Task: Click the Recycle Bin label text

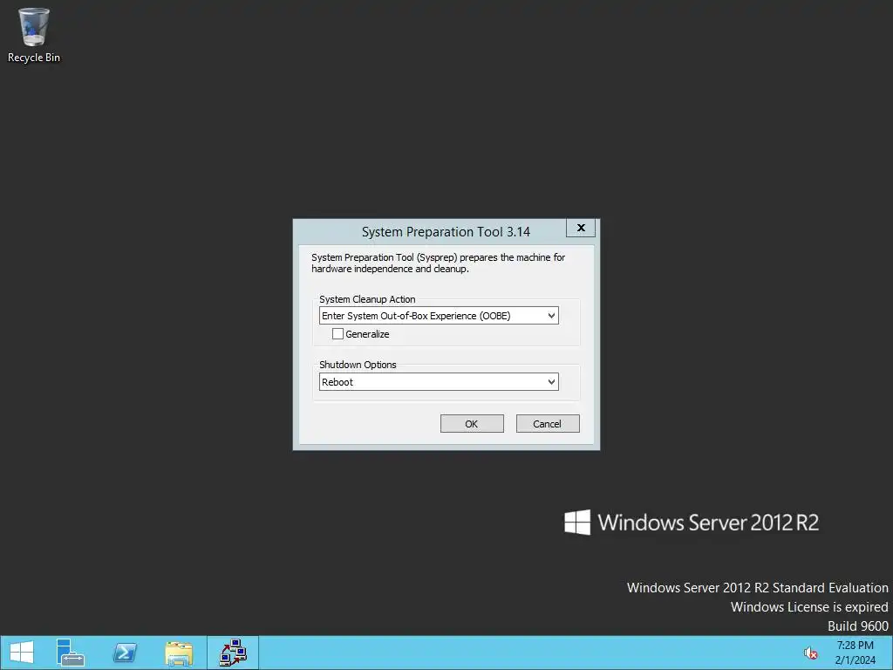Action: (x=34, y=58)
